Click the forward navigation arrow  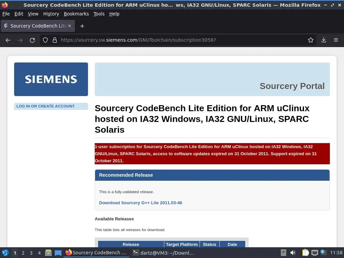(20, 40)
